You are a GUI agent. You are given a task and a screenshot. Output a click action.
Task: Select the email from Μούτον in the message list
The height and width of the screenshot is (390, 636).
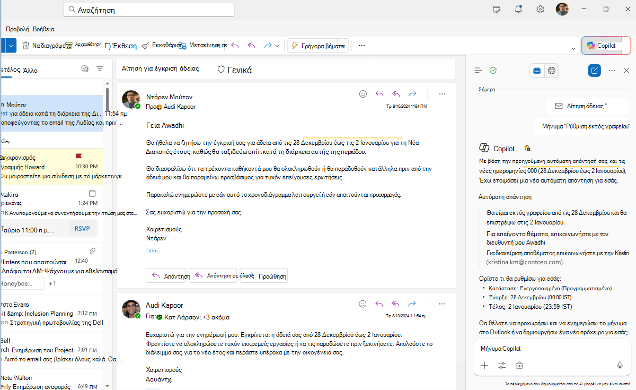point(51,114)
